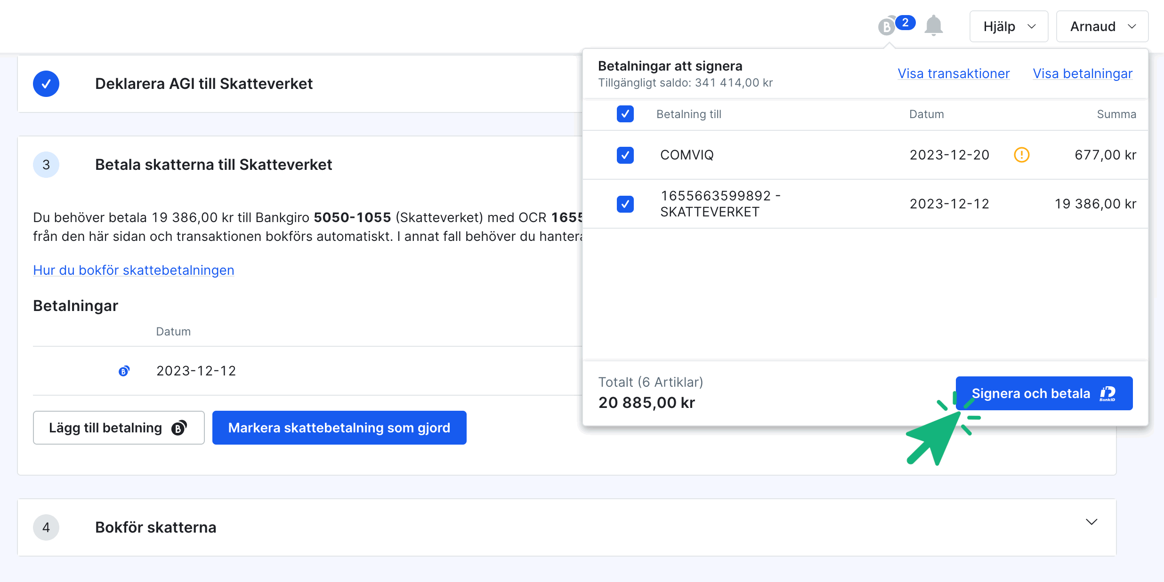Click Signera och betala button
The height and width of the screenshot is (582, 1164).
pyautogui.click(x=1031, y=393)
